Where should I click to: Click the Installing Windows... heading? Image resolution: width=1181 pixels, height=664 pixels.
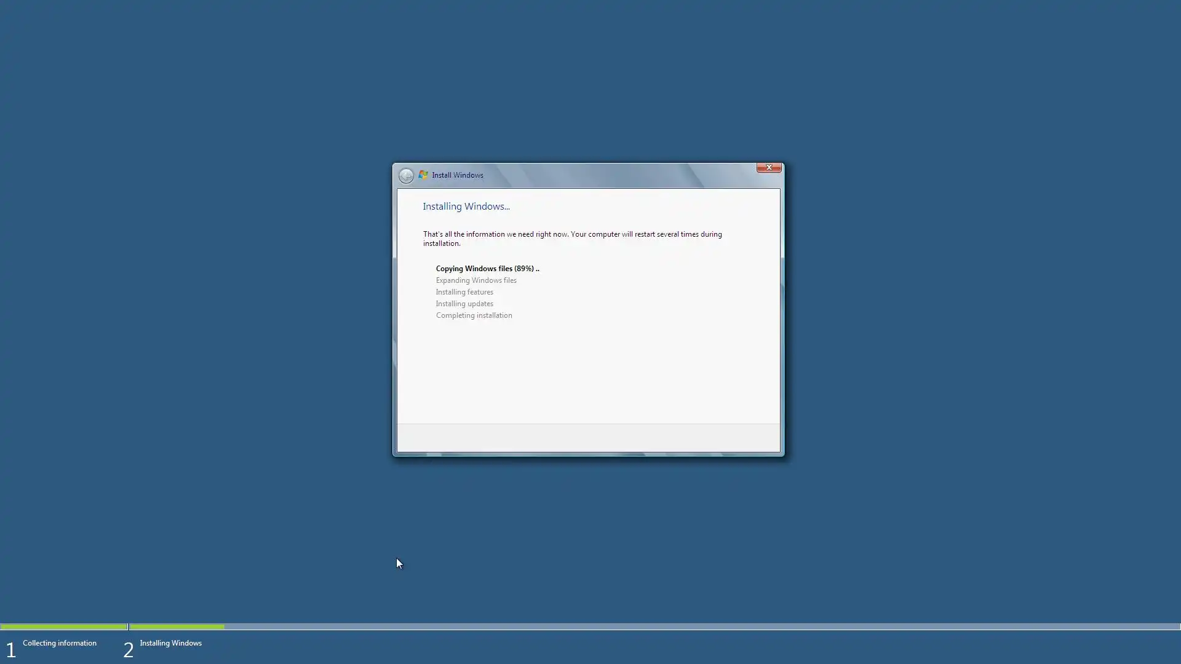[466, 207]
